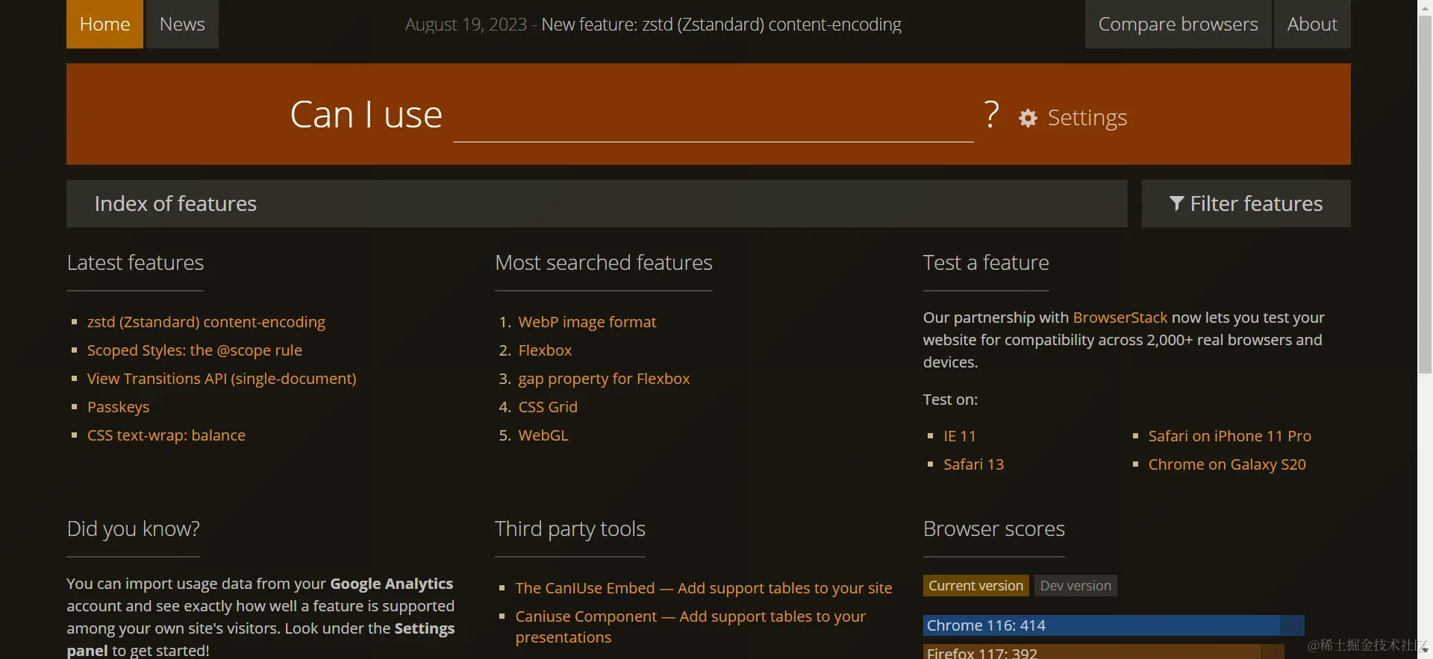The width and height of the screenshot is (1433, 659).
Task: Open the Settings panel
Action: (x=1087, y=118)
